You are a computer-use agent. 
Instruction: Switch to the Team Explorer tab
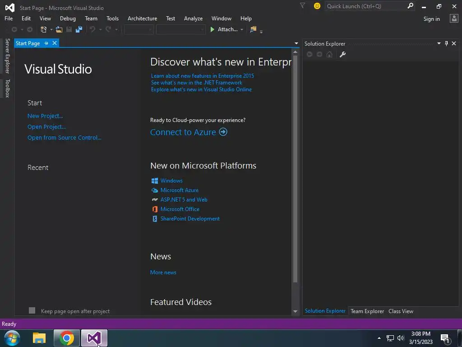point(367,311)
